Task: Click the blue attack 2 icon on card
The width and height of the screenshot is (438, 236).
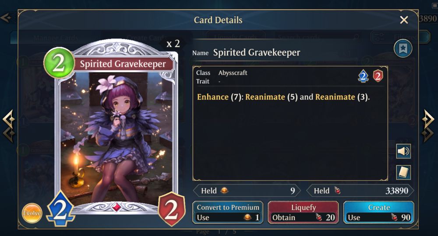Action: click(60, 208)
